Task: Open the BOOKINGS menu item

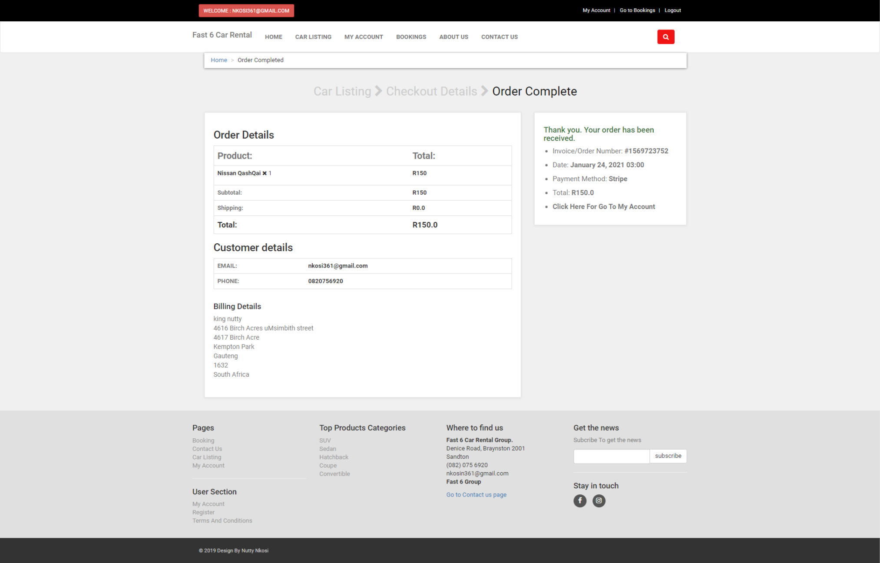Action: 411,37
